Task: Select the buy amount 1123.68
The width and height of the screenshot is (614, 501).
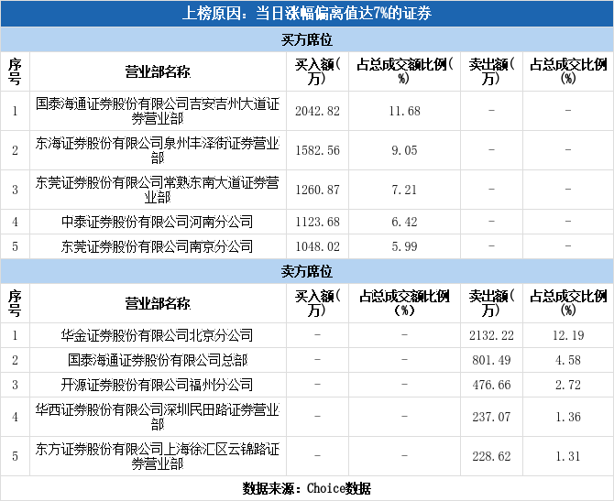Action: (x=317, y=222)
